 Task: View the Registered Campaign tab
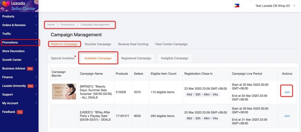(x=136, y=58)
